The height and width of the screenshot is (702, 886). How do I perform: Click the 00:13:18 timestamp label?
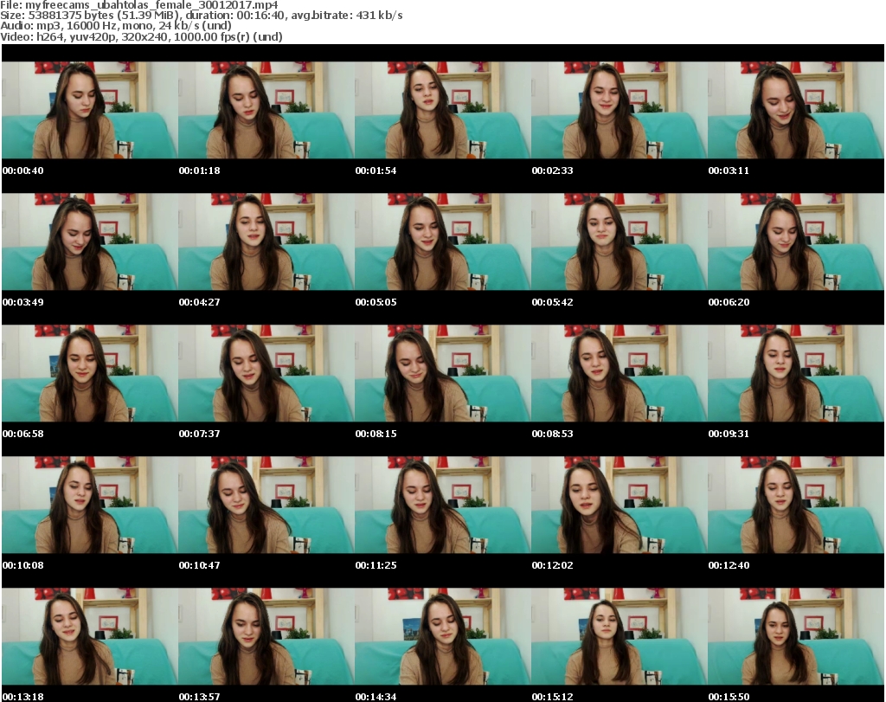[23, 697]
